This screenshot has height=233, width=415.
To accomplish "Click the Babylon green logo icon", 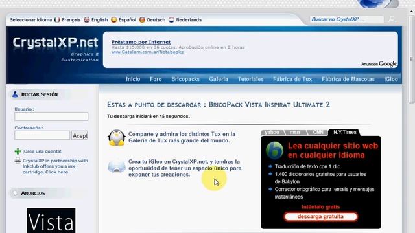I will click(x=274, y=150).
